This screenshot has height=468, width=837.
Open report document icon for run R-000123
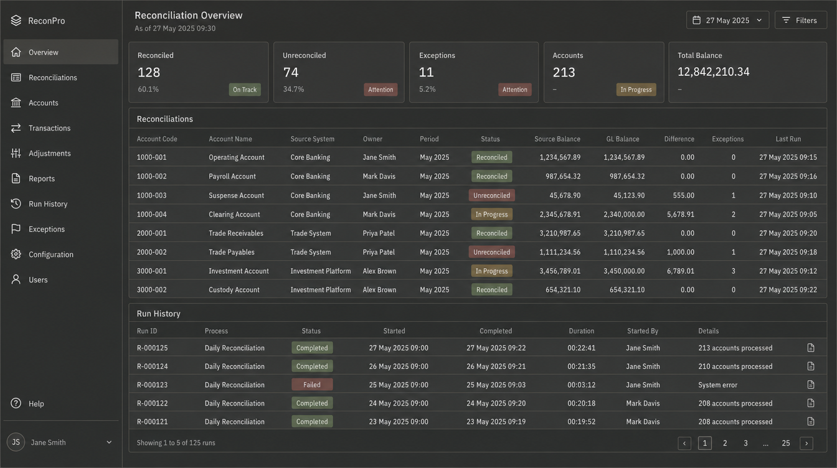[x=811, y=385]
